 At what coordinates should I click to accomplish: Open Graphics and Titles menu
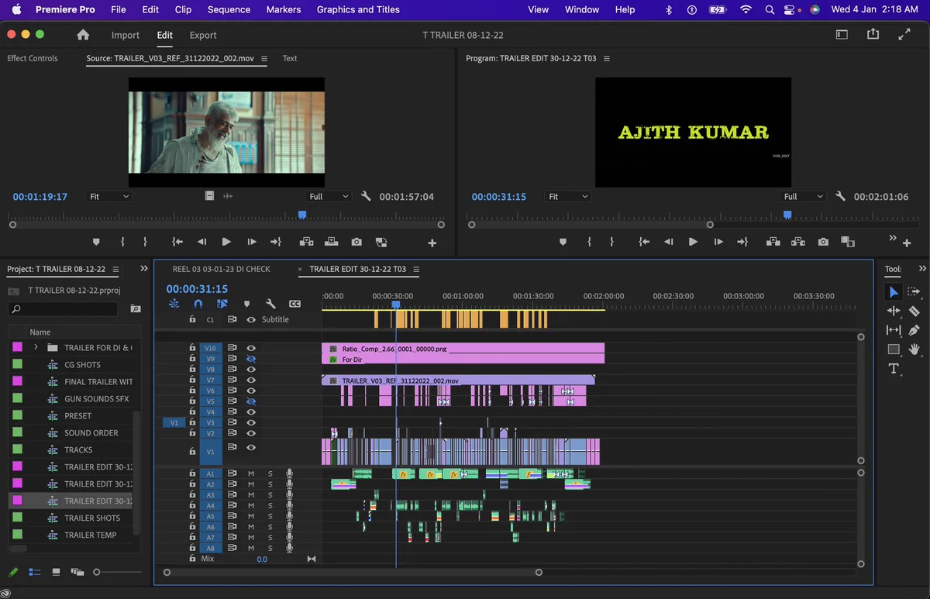[358, 9]
